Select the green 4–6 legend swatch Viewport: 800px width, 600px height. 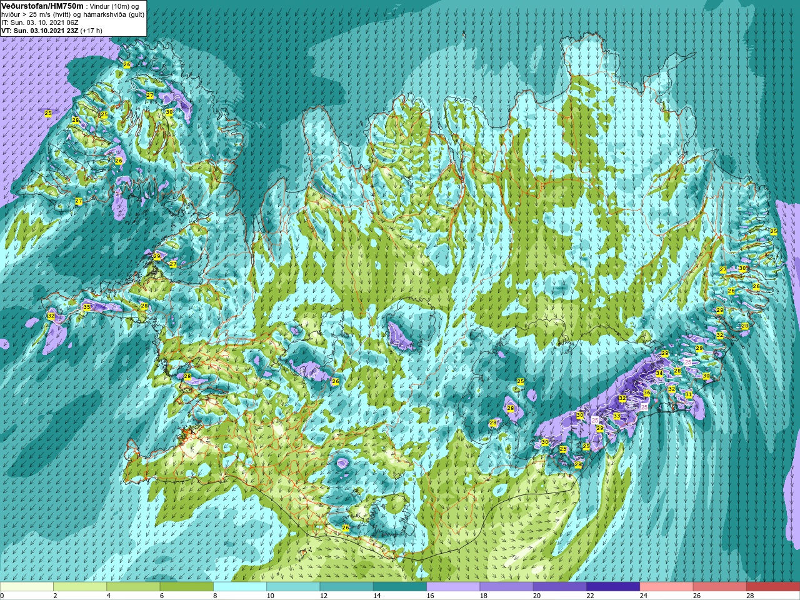(x=133, y=587)
